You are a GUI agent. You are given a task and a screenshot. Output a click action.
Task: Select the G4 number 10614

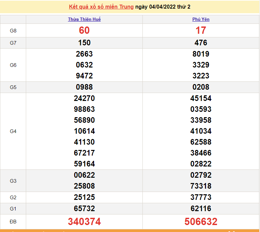[84, 131]
